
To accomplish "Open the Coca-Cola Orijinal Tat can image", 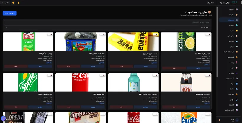I will (x=81, y=82).
